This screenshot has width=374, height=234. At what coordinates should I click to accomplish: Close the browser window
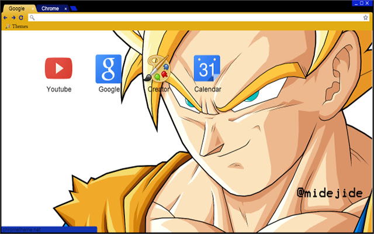(368, 3)
